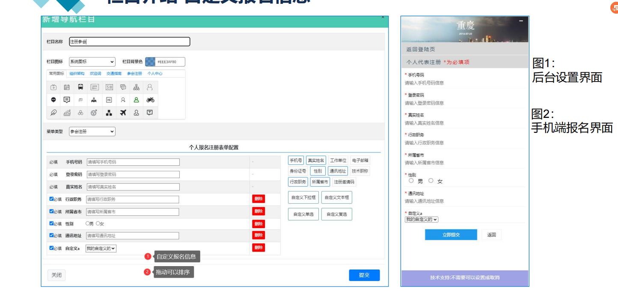Screen dimensions: 618x296
Task: Choose the organization chart icon
Action: click(x=136, y=88)
